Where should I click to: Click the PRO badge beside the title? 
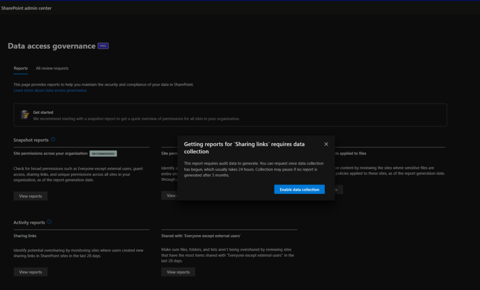click(x=103, y=46)
